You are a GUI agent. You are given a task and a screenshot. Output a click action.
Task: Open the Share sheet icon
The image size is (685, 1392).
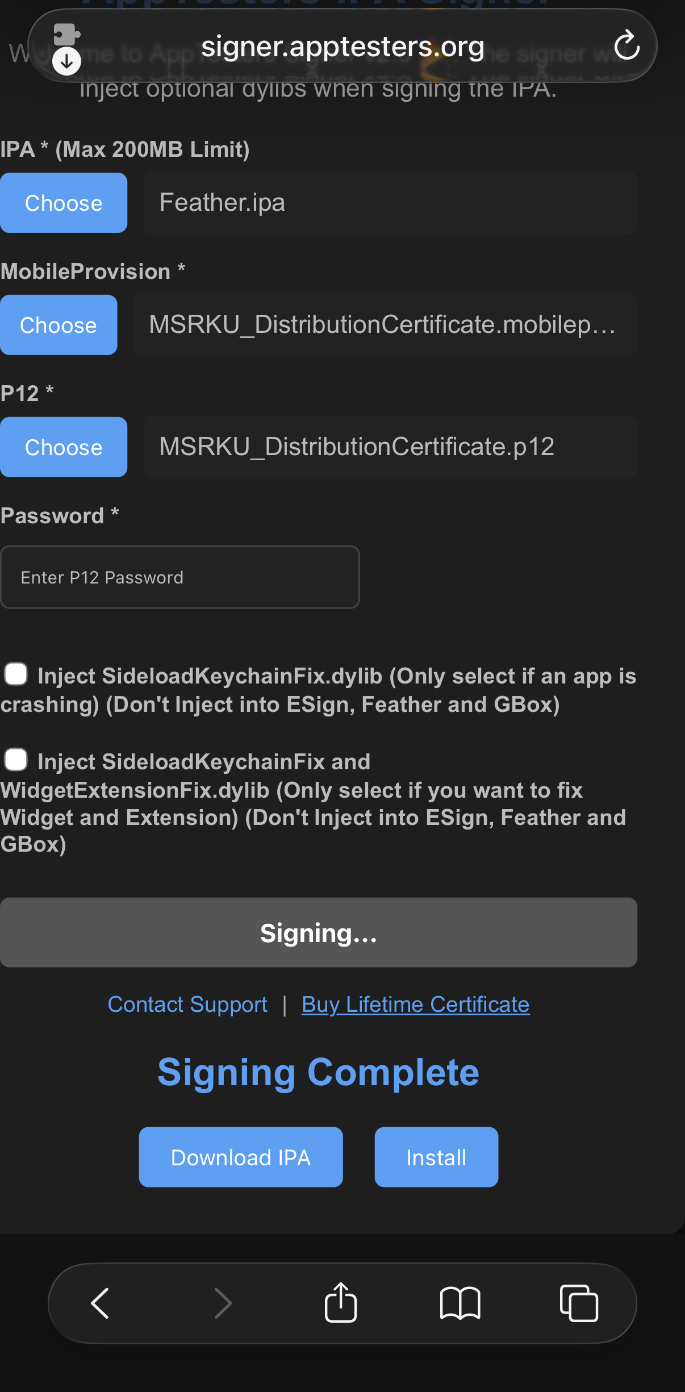341,1302
